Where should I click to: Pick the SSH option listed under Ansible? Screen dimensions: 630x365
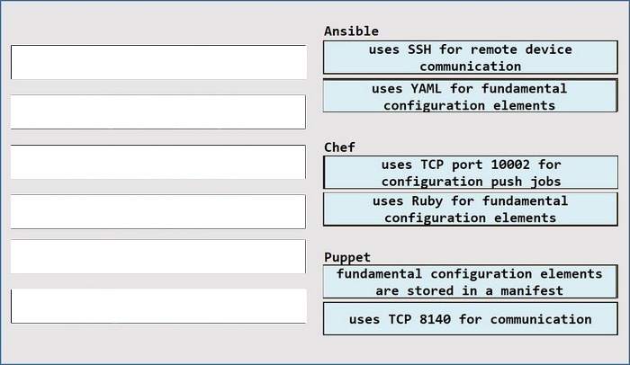(x=471, y=57)
